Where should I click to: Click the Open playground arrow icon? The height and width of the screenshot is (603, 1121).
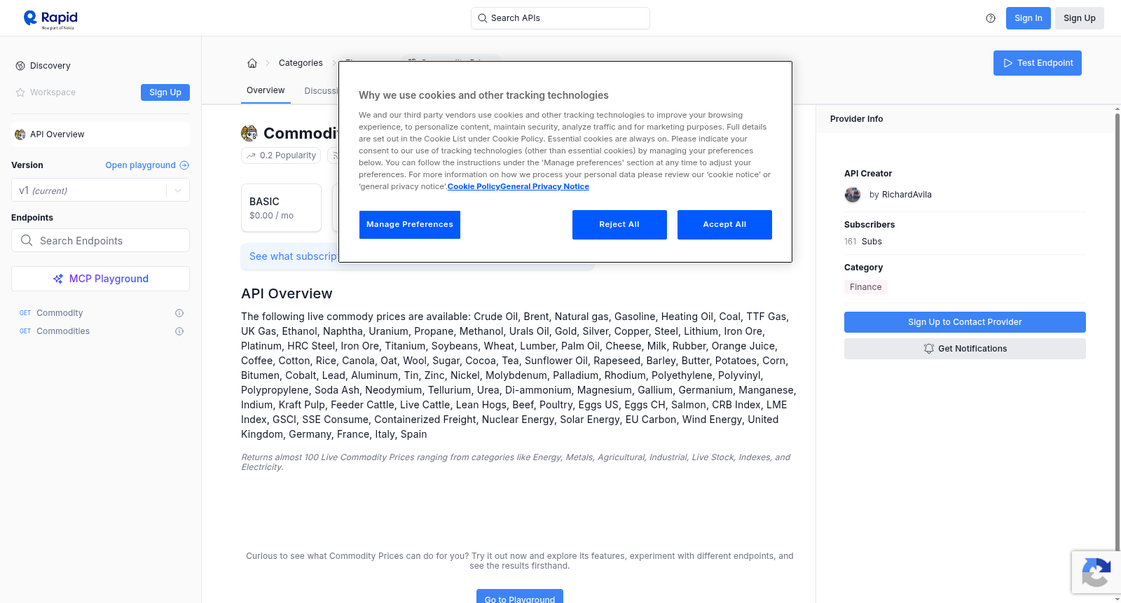pos(184,165)
